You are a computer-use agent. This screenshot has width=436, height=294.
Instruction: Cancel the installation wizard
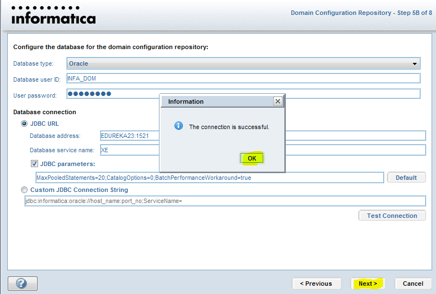coord(413,284)
